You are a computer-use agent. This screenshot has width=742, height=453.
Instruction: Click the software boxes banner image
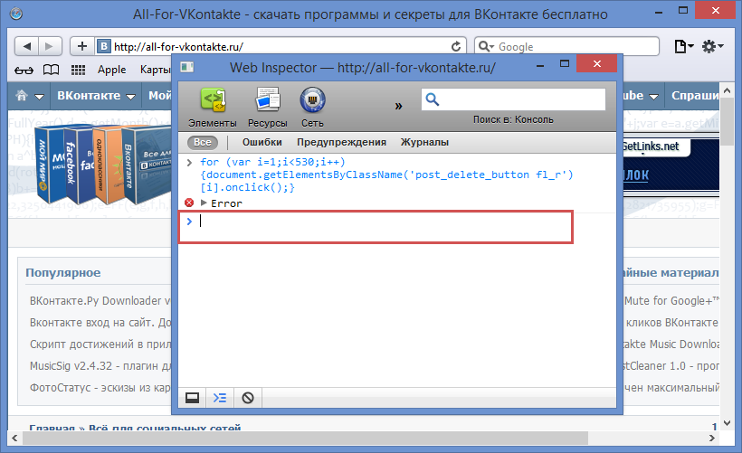pyautogui.click(x=102, y=164)
